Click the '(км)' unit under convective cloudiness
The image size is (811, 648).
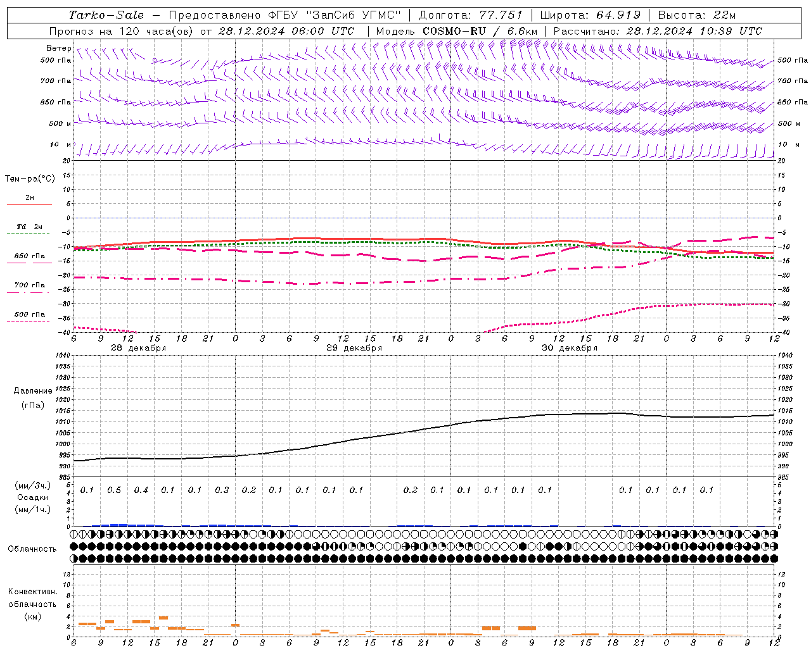point(32,616)
